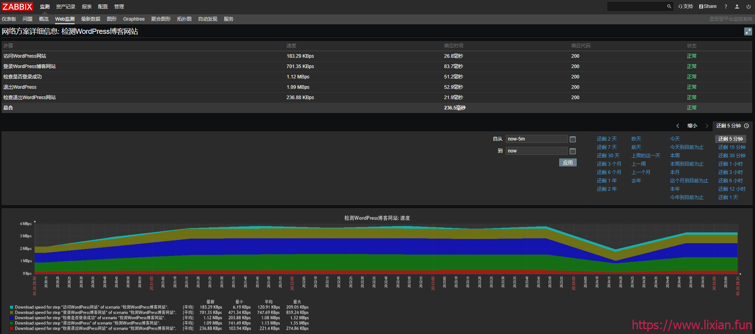The image size is (755, 334).
Task: Open the help question mark icon
Action: pyautogui.click(x=725, y=6)
